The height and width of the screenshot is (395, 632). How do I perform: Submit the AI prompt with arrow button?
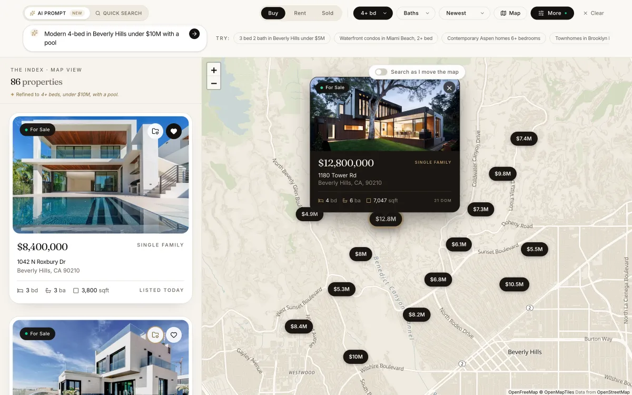[x=194, y=34]
